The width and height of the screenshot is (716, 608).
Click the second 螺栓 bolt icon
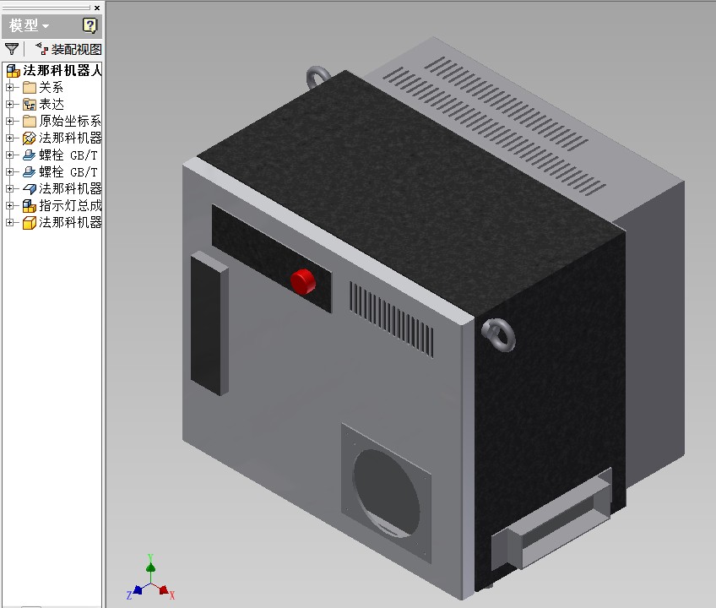[30, 171]
